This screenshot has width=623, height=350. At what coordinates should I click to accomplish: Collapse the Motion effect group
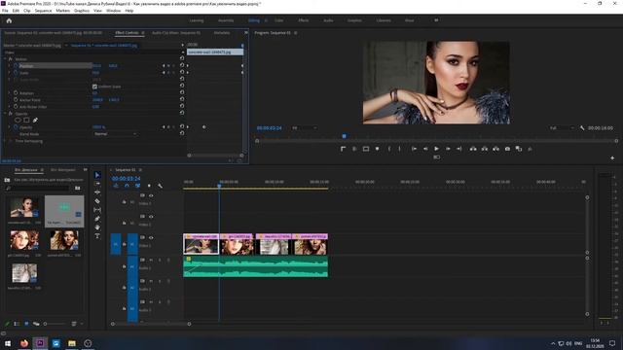(5, 59)
